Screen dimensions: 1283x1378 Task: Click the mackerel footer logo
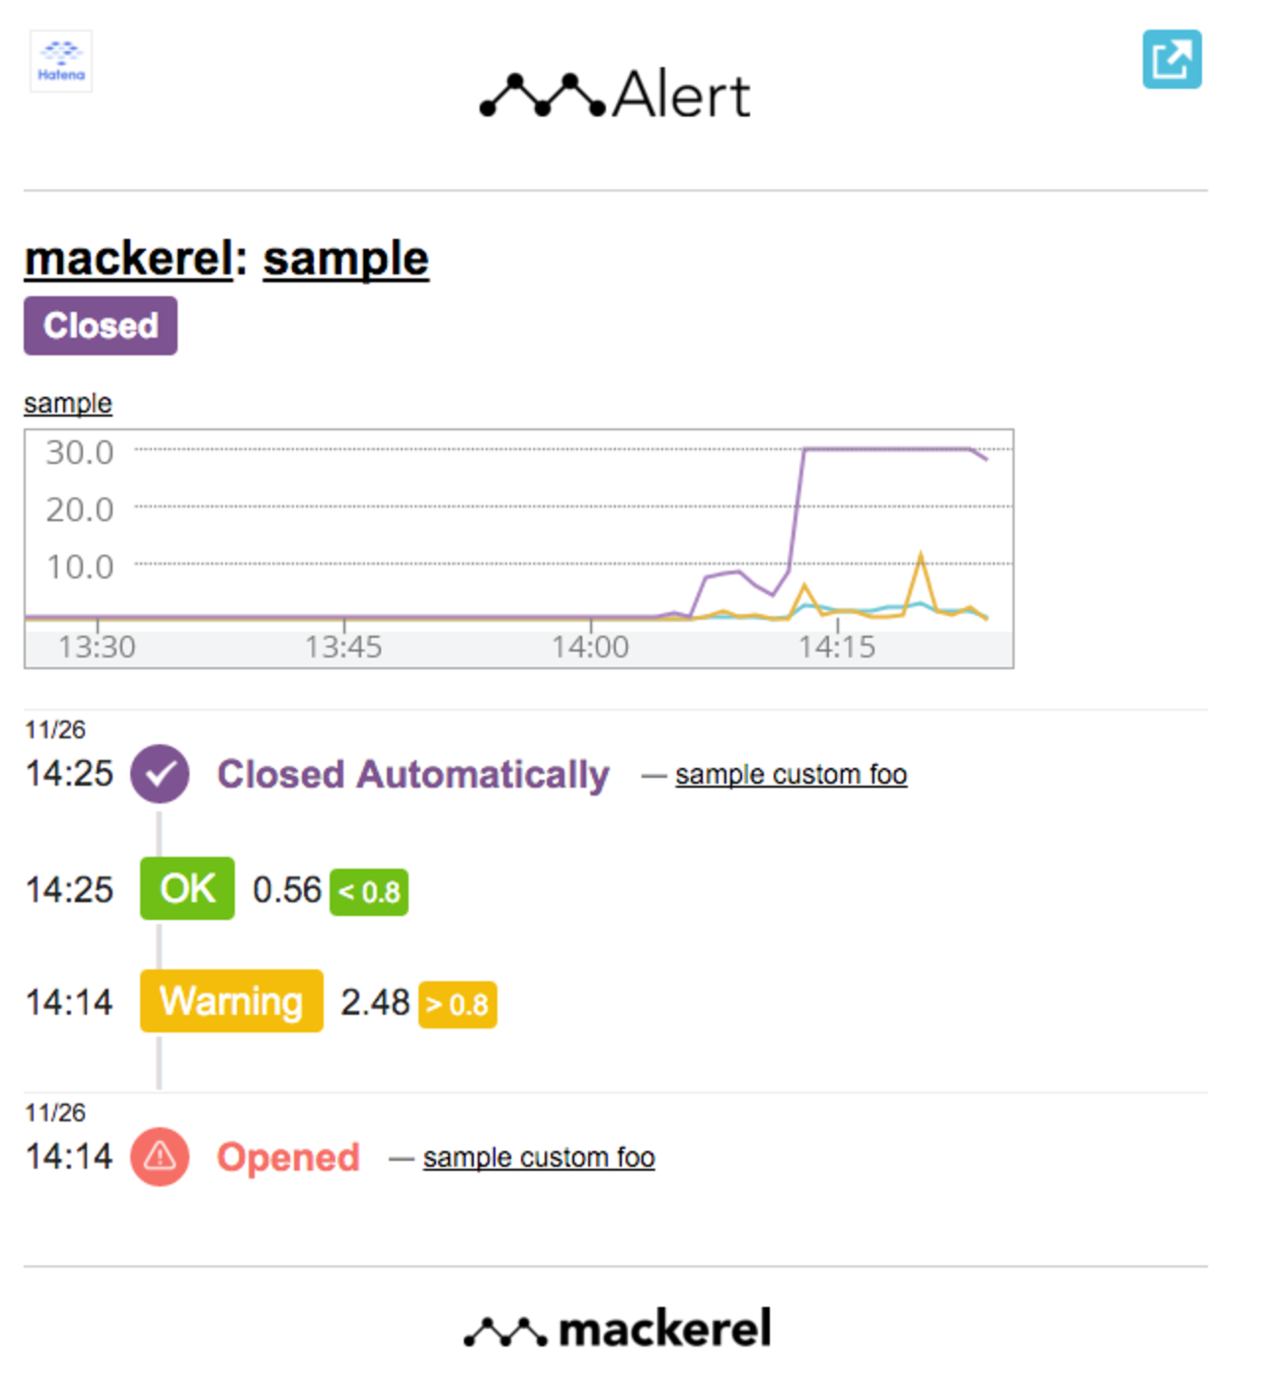pos(617,1329)
